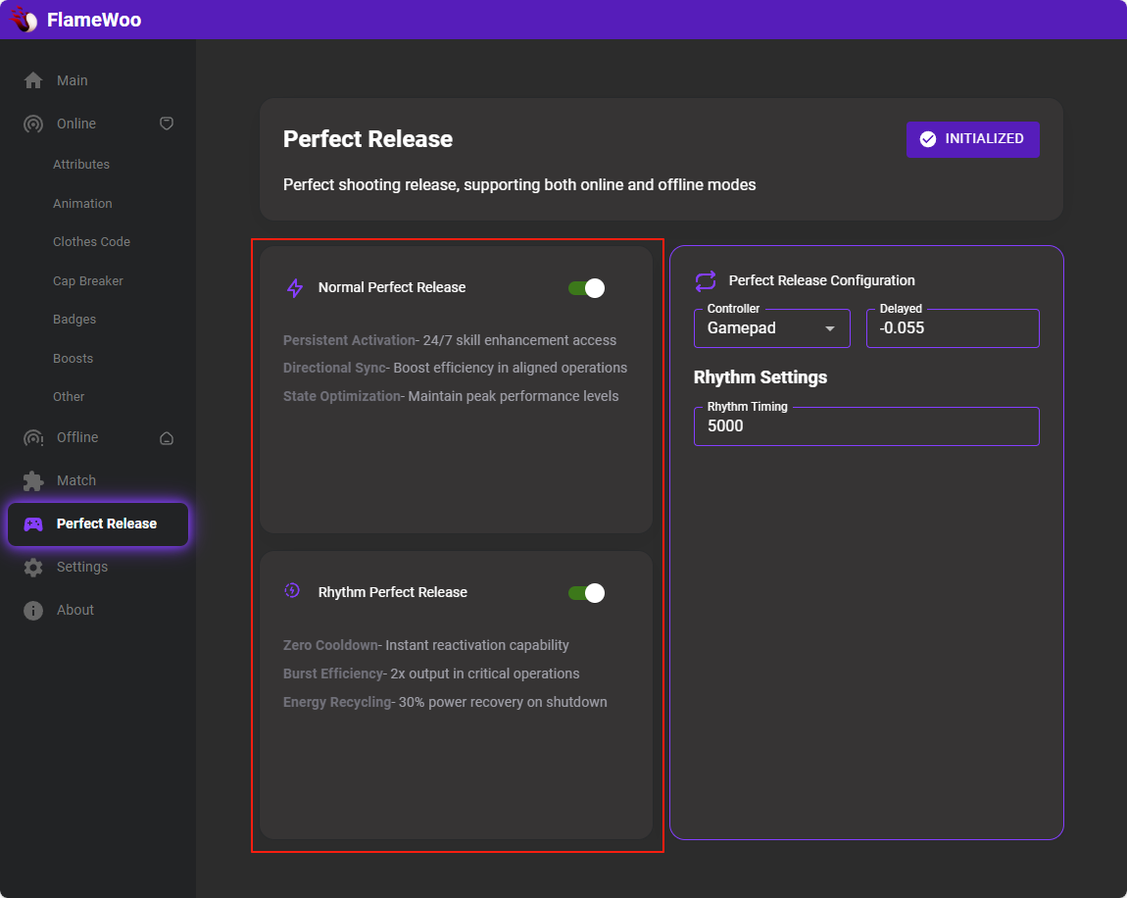Open the About menu item
1127x898 pixels.
98,611
